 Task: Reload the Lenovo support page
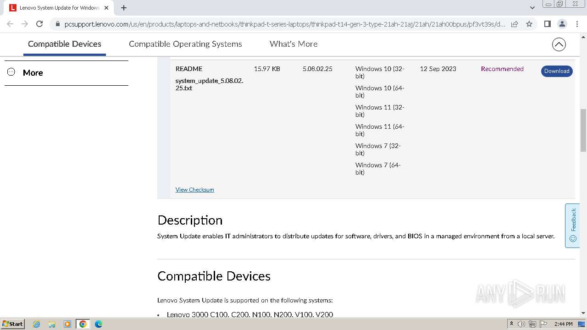[39, 24]
